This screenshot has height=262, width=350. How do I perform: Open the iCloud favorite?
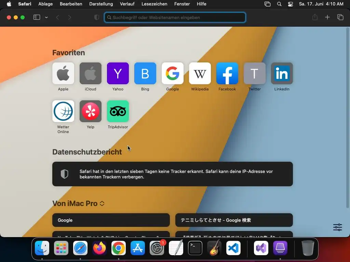click(90, 73)
